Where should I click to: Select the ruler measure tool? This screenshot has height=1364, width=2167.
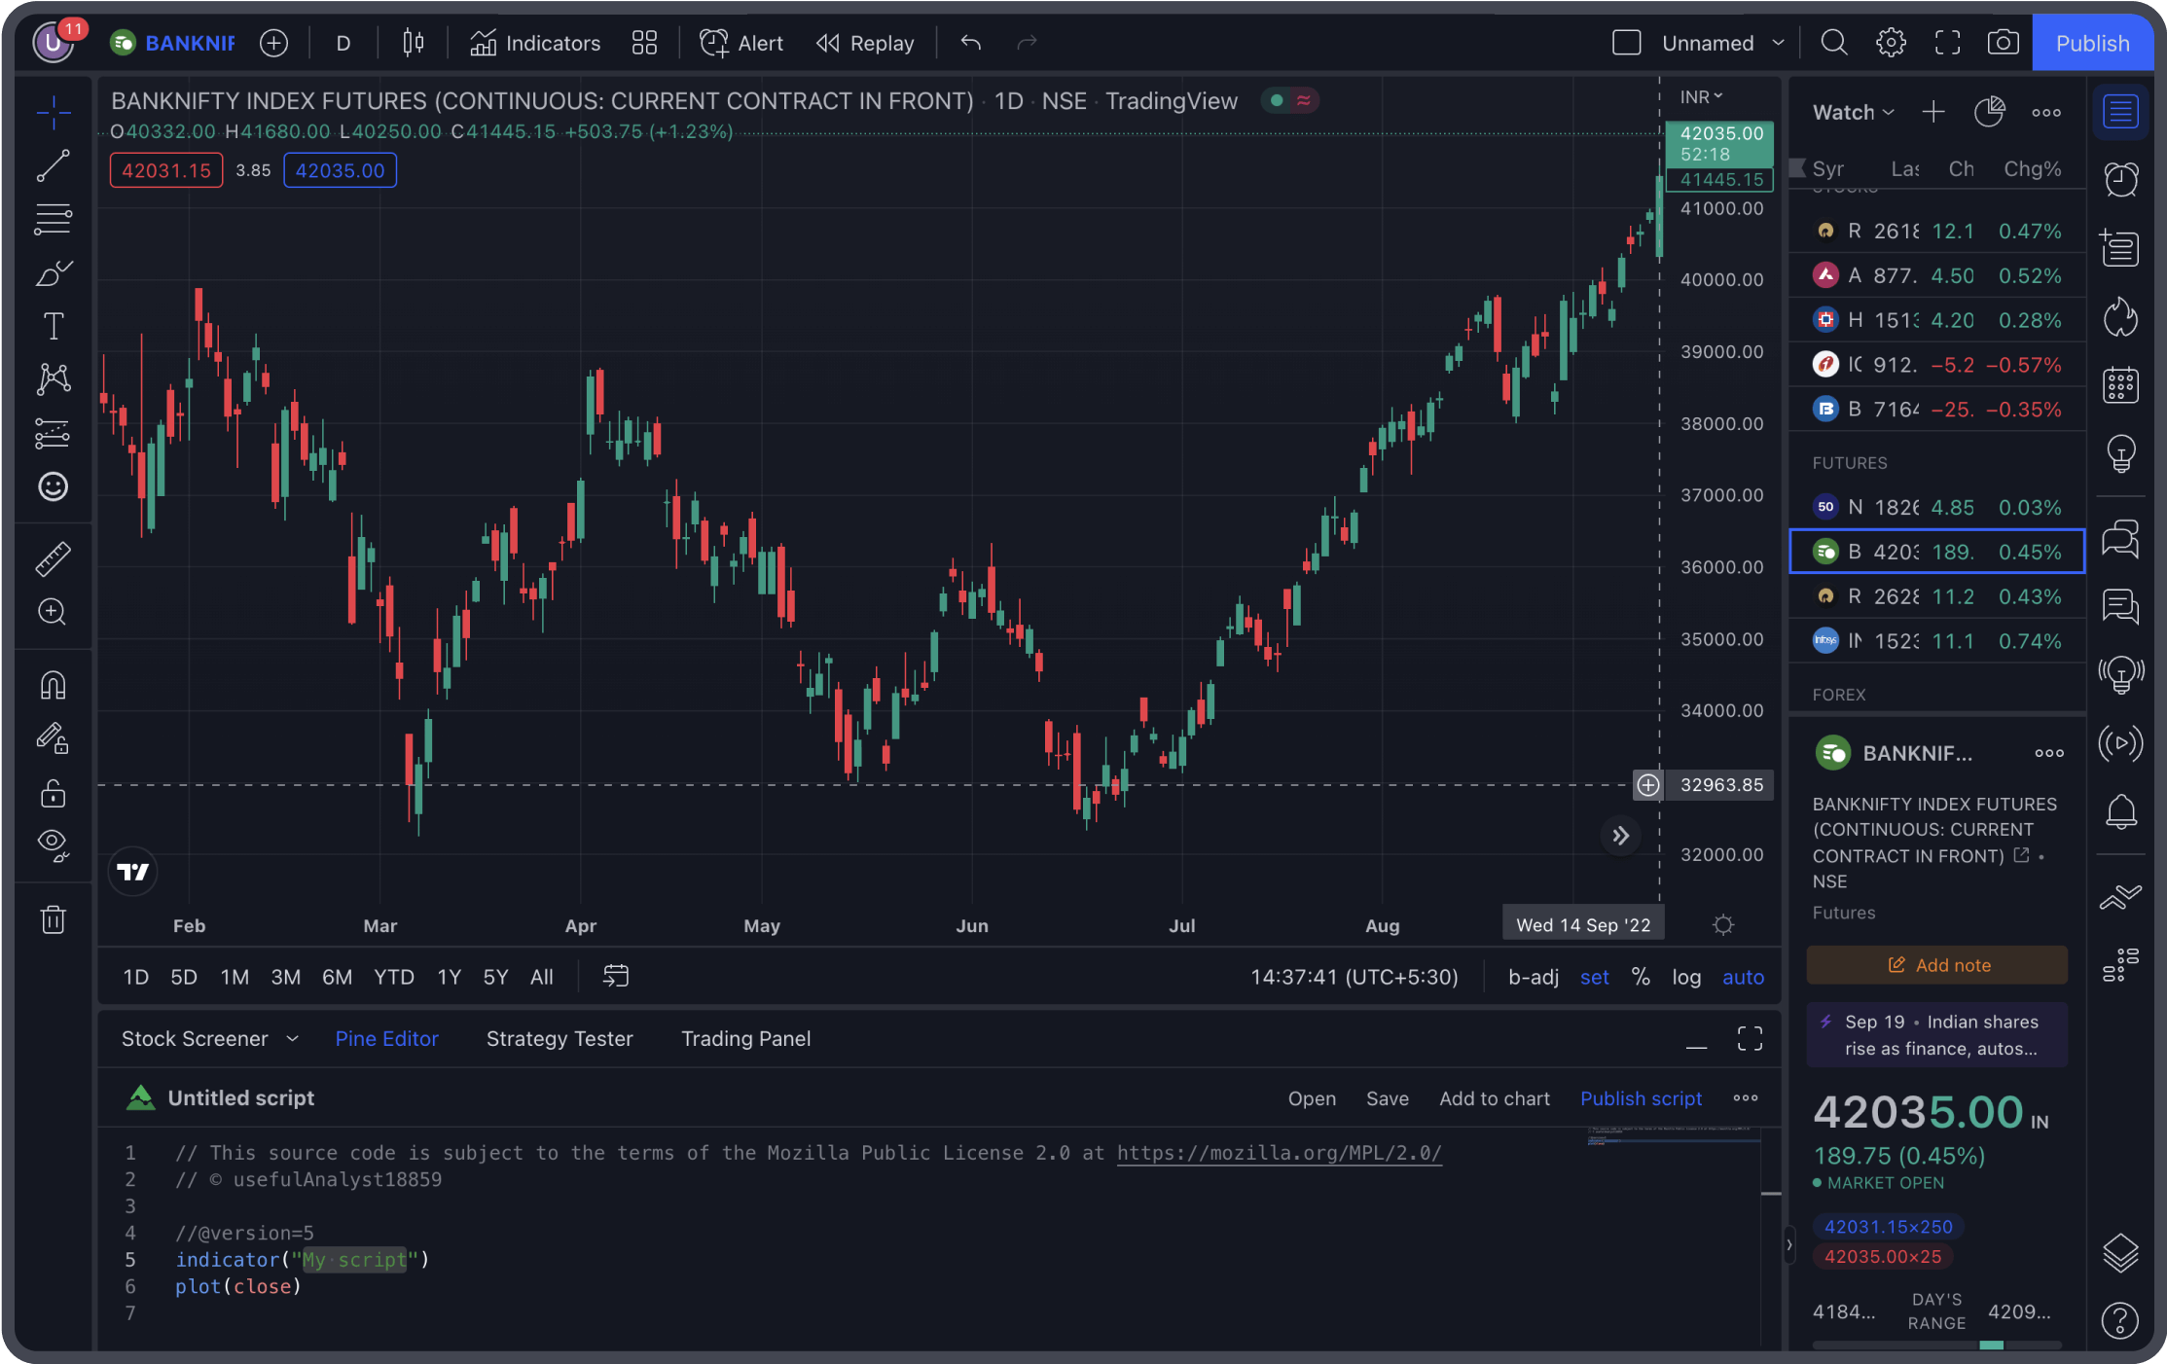coord(54,558)
